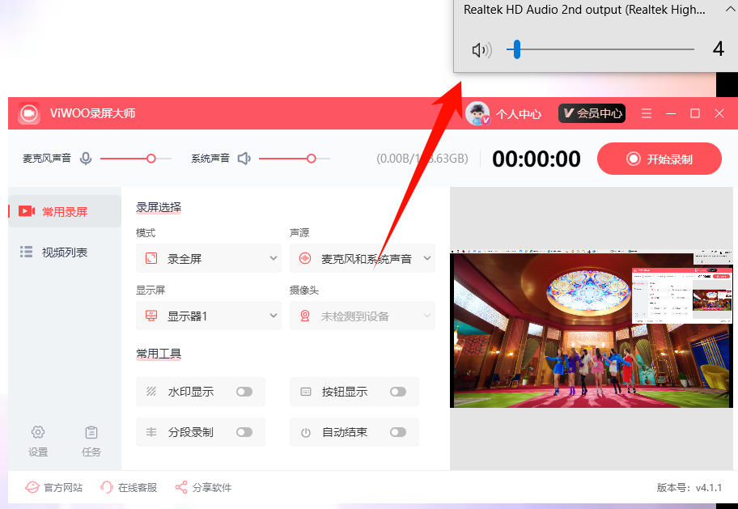The image size is (738, 509).
Task: Click the 版本号 v4.1.1 text
Action: pos(689,488)
